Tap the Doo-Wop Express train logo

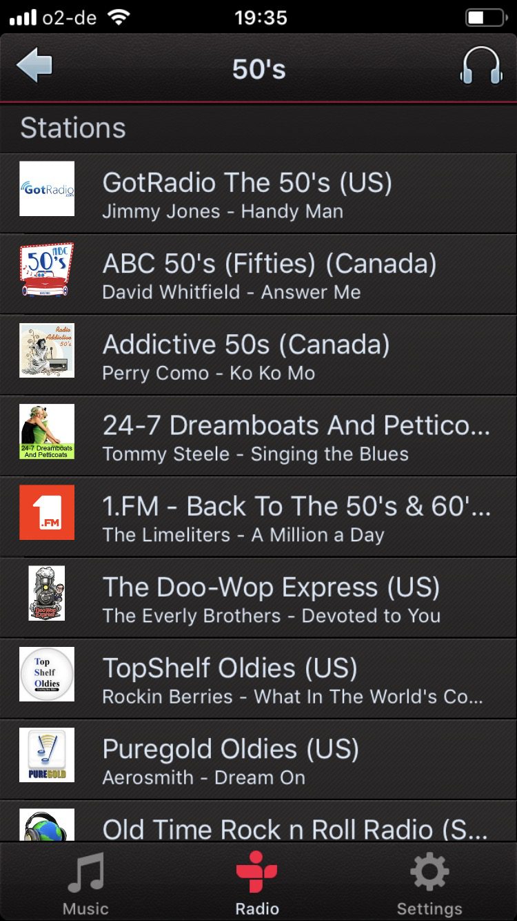point(47,593)
